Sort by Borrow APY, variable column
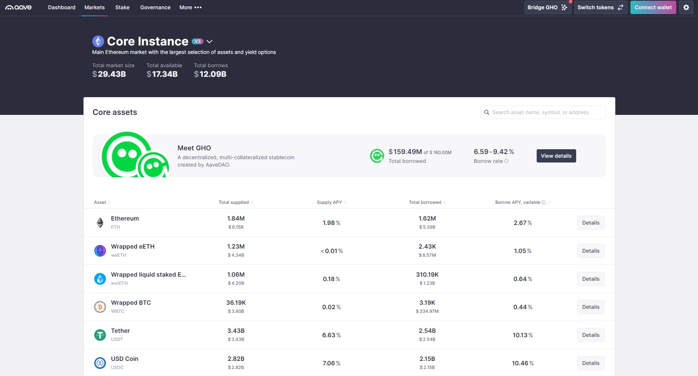Image resolution: width=698 pixels, height=376 pixels. coord(523,202)
